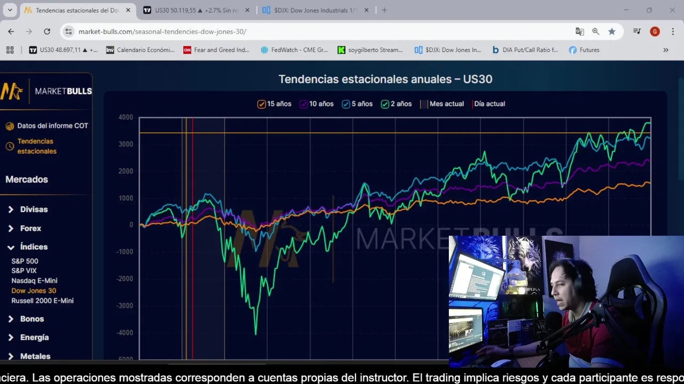Switch to the $DJX Dow Jones Industrials tab
This screenshot has height=384, width=684.
[315, 10]
